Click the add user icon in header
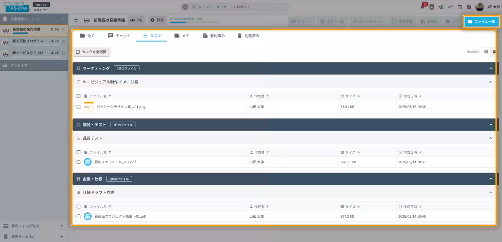Viewport: 502px width, 242px height. (441, 7)
